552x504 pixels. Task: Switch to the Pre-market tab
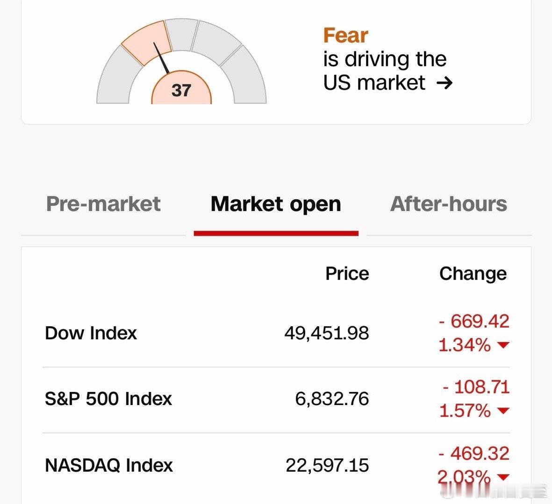(x=103, y=204)
